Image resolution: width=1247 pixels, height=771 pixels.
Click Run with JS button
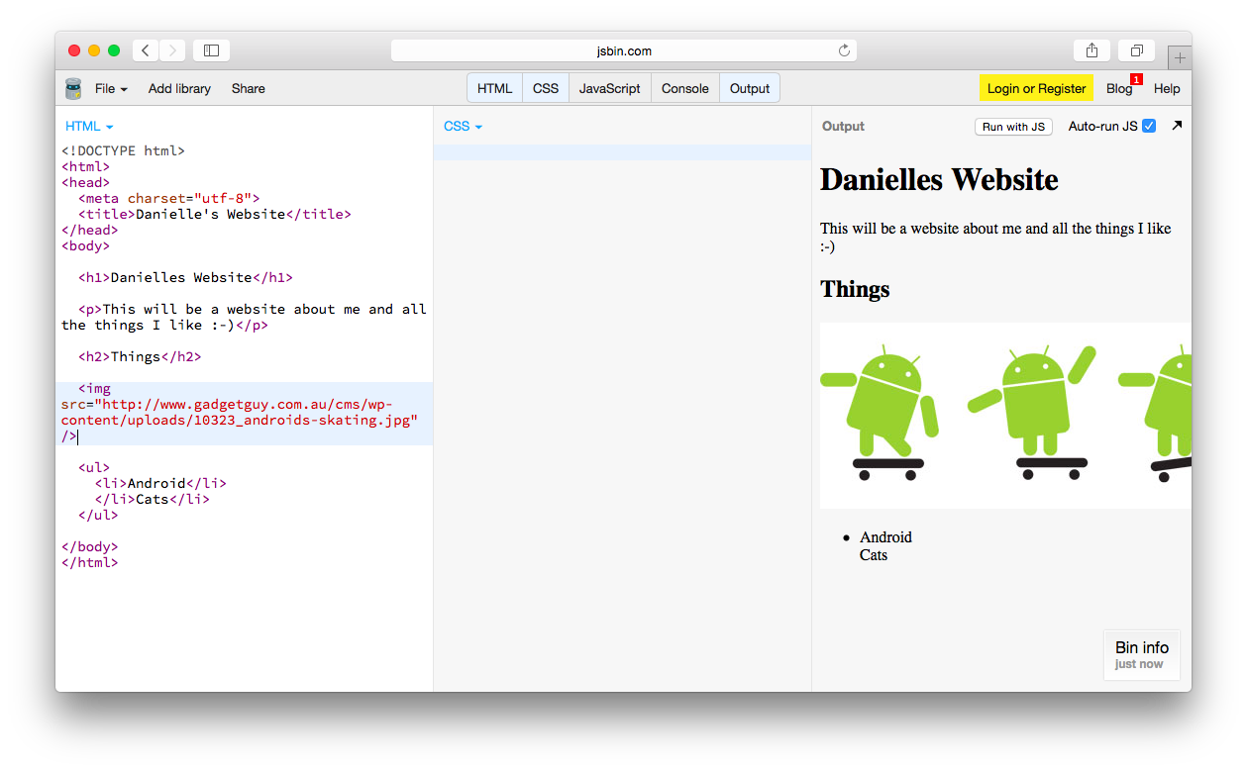[x=1013, y=127]
